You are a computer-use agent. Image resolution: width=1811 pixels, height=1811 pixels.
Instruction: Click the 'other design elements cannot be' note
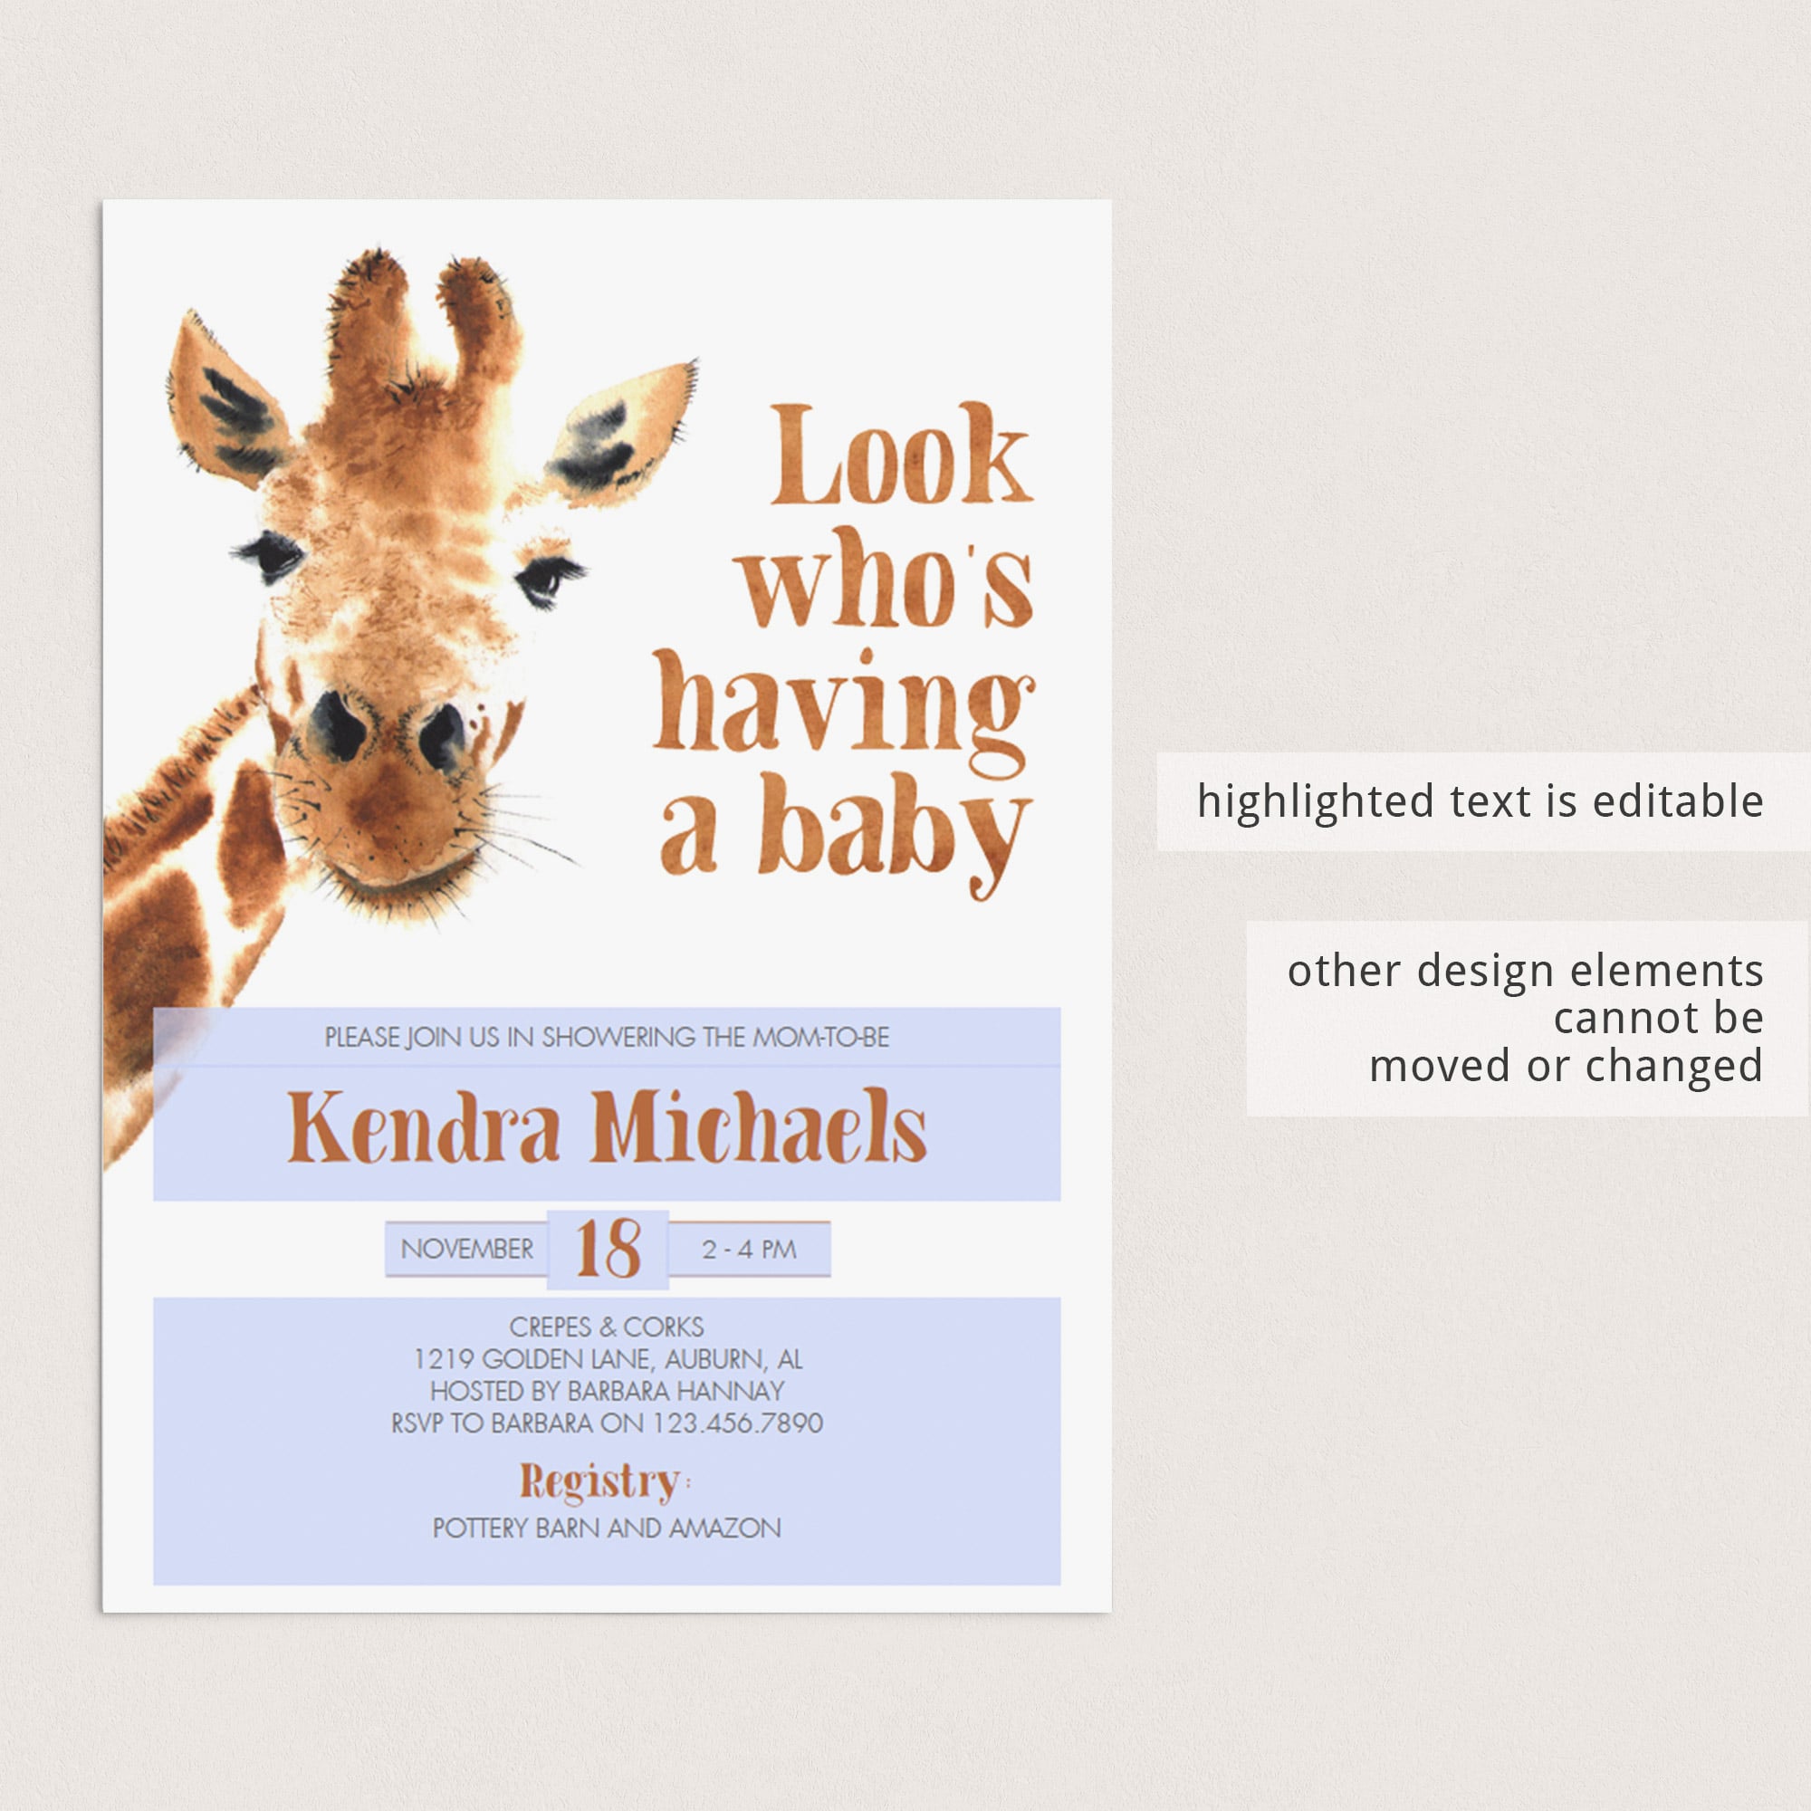pyautogui.click(x=1525, y=1018)
